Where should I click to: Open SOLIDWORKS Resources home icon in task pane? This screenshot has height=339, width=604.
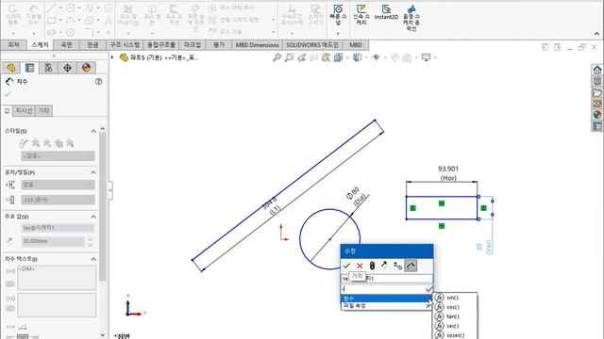pyautogui.click(x=597, y=70)
